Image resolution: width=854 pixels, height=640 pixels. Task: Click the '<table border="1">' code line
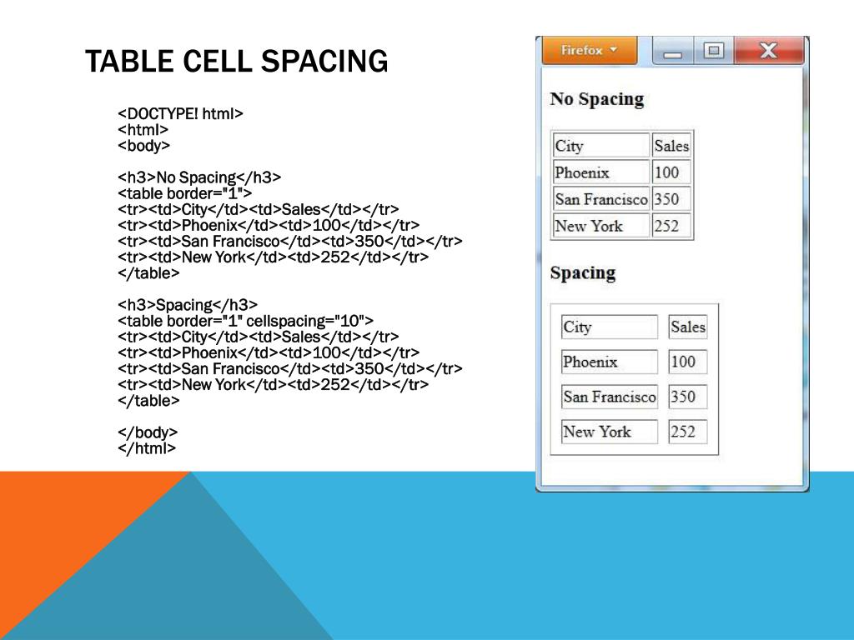[x=184, y=193]
